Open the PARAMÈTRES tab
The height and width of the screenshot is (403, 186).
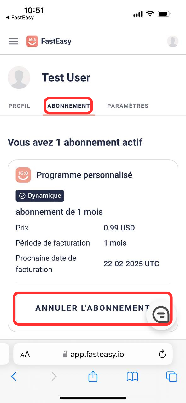coord(128,106)
